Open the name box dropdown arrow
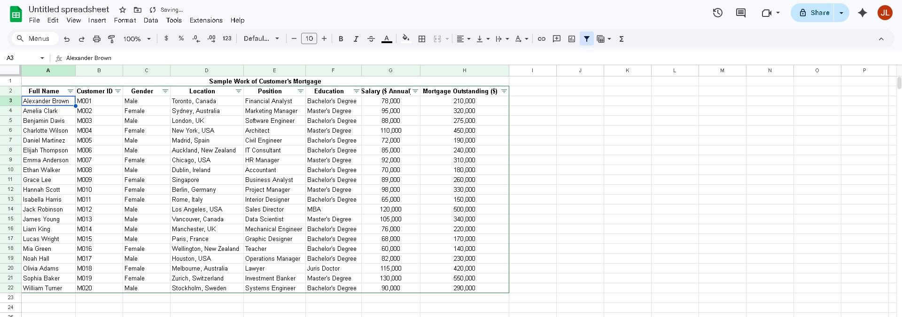Screen dimensions: 902x317 [42, 58]
